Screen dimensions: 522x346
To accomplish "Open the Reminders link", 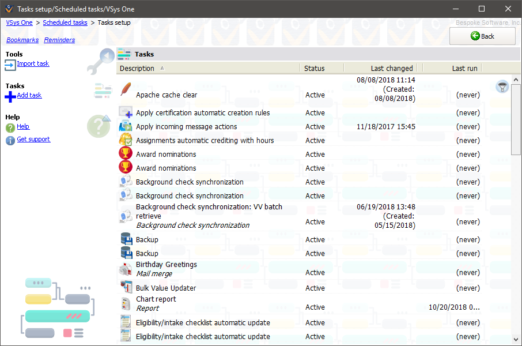I will point(59,40).
